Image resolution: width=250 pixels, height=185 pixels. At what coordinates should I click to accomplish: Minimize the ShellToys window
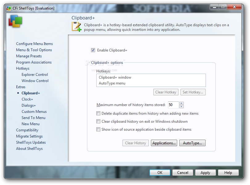point(215,7)
